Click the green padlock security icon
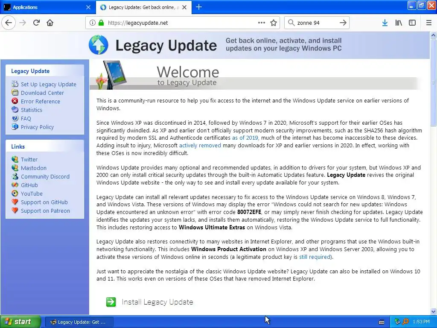 click(x=101, y=23)
